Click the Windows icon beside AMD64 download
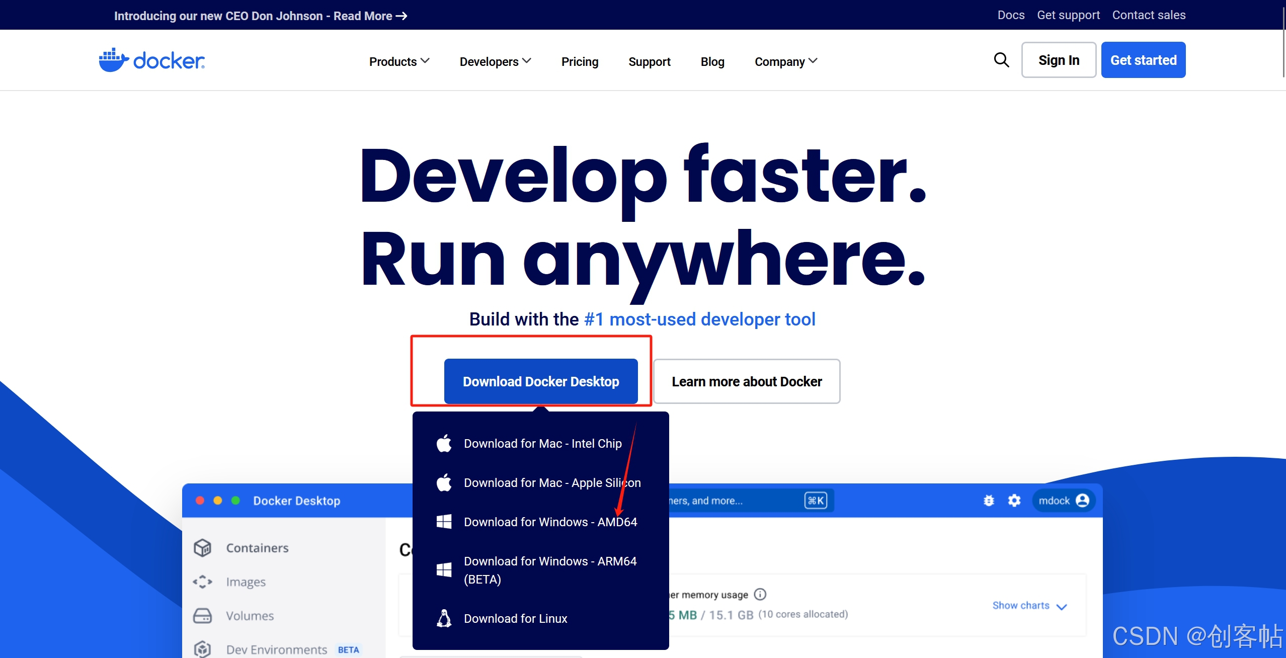 pyautogui.click(x=444, y=522)
